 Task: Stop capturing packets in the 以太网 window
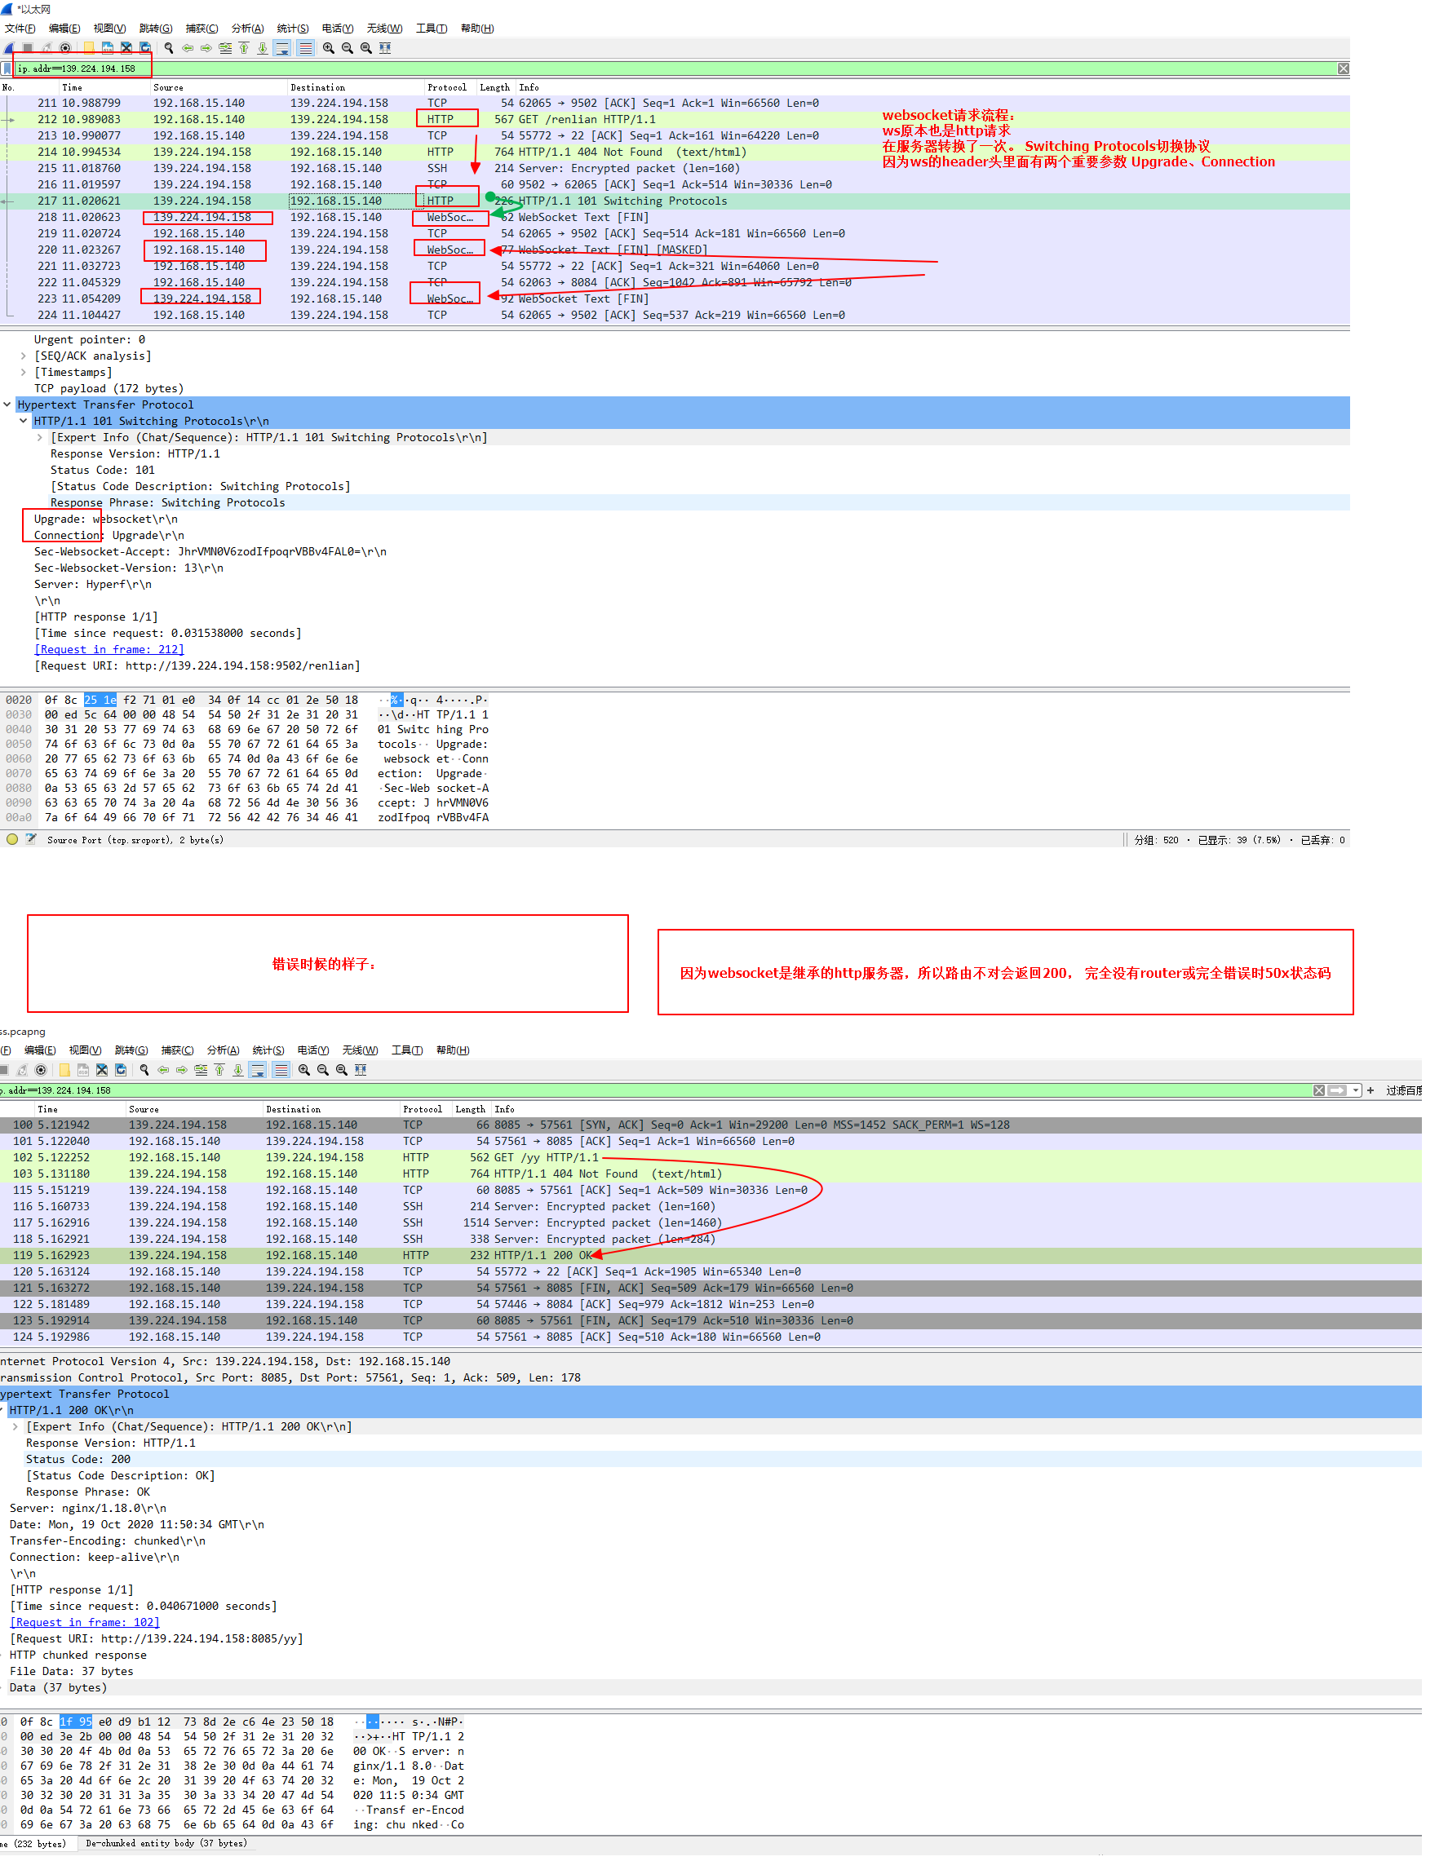coord(27,48)
